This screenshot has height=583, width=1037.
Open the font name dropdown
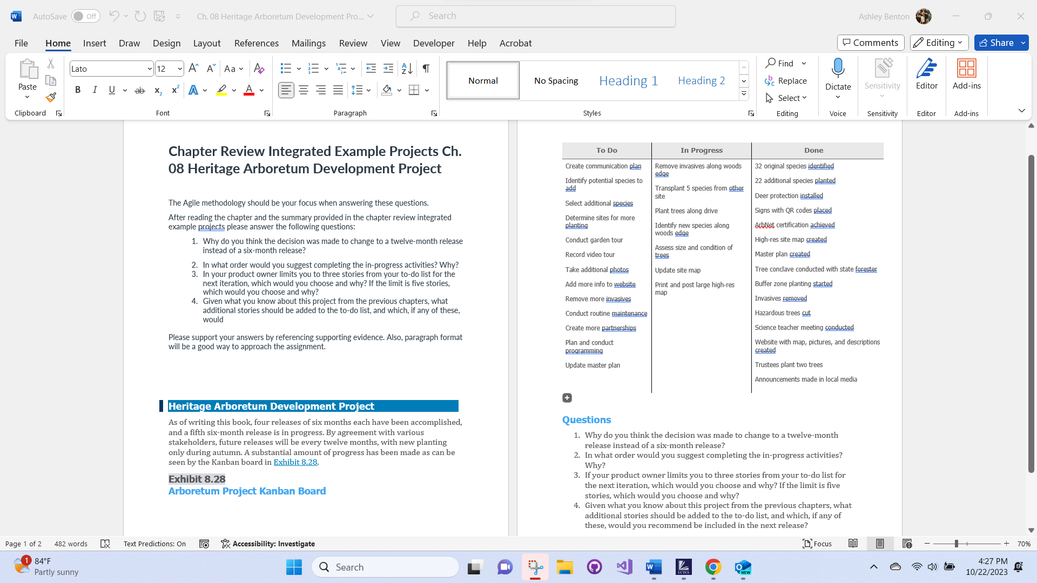click(x=150, y=69)
